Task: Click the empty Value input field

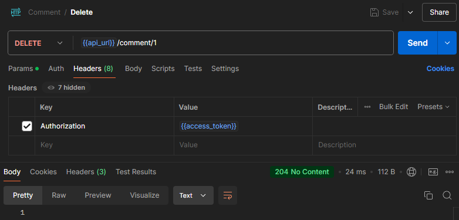Action: point(243,145)
